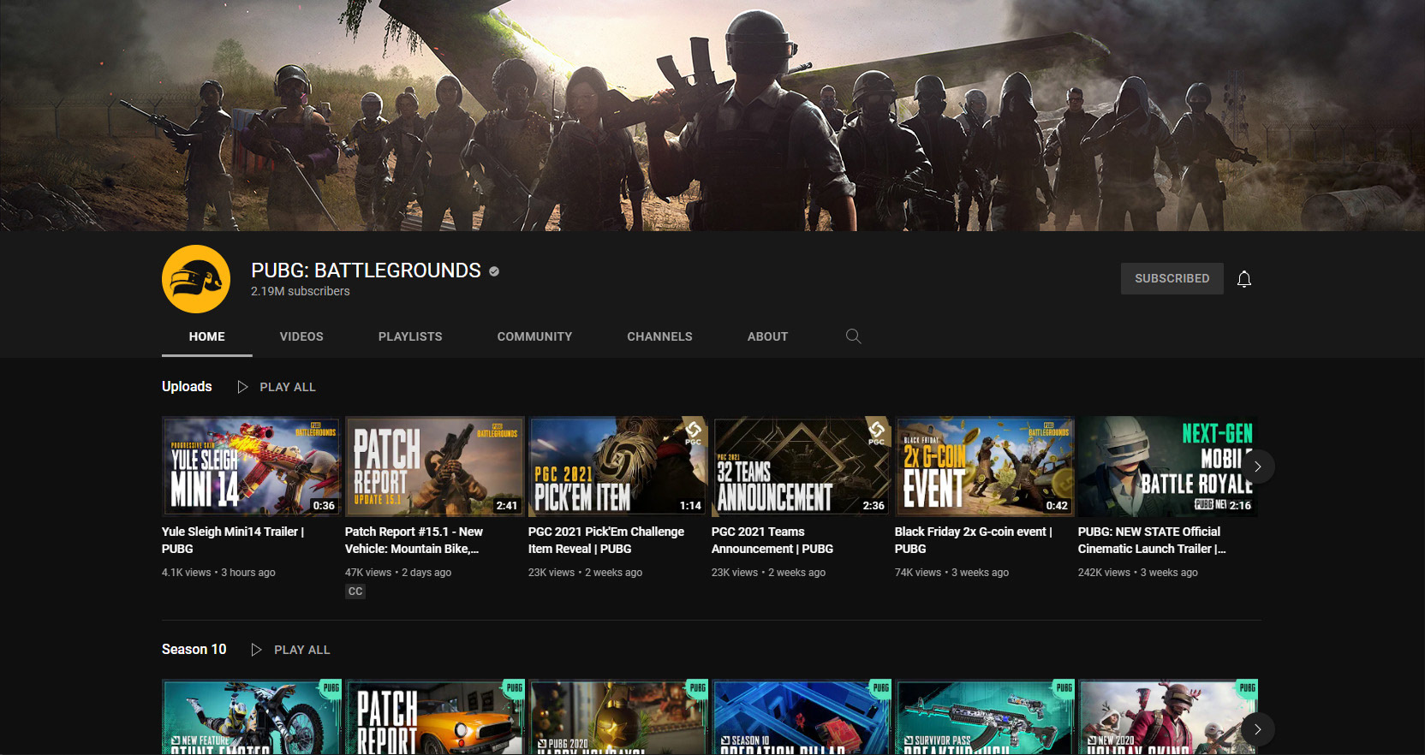This screenshot has height=755, width=1425.
Task: Open Black Friday 2x G-coin event title
Action: [x=974, y=540]
